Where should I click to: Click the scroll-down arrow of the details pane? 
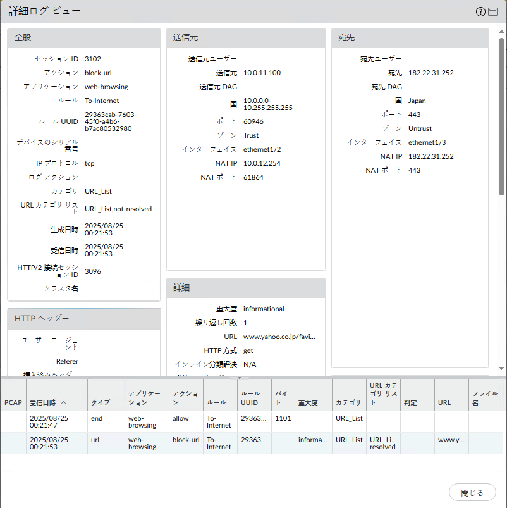(501, 368)
